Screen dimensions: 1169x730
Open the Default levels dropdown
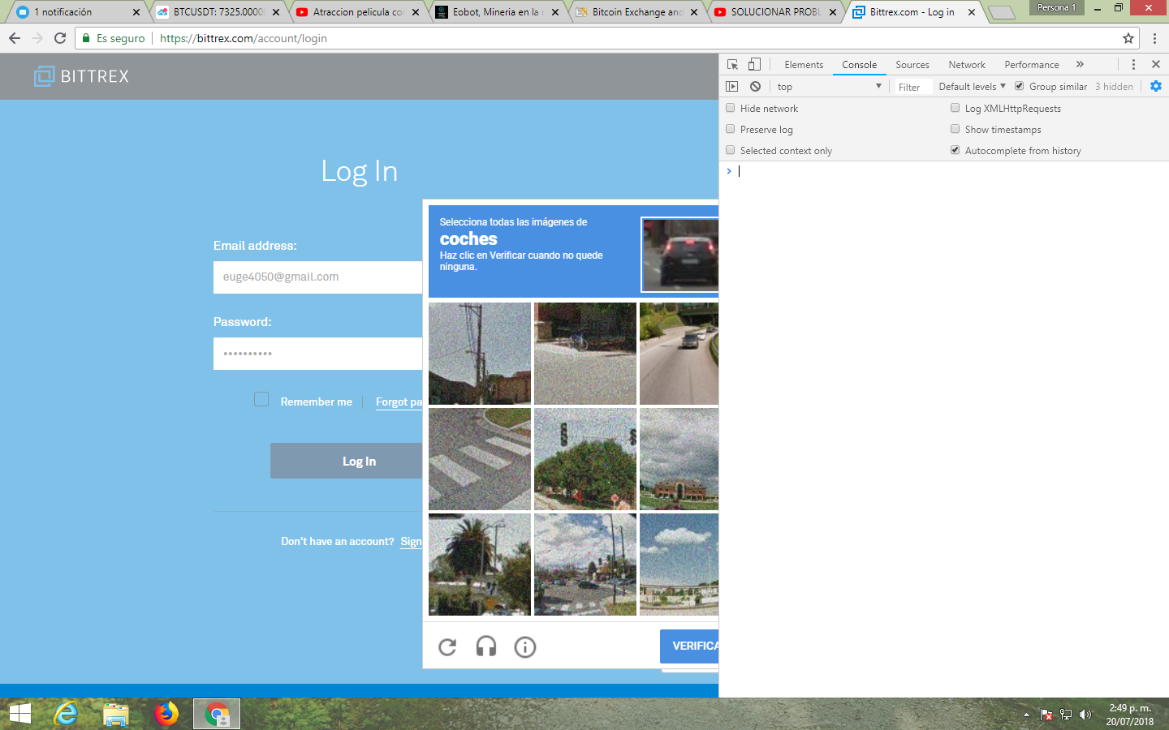pos(972,86)
